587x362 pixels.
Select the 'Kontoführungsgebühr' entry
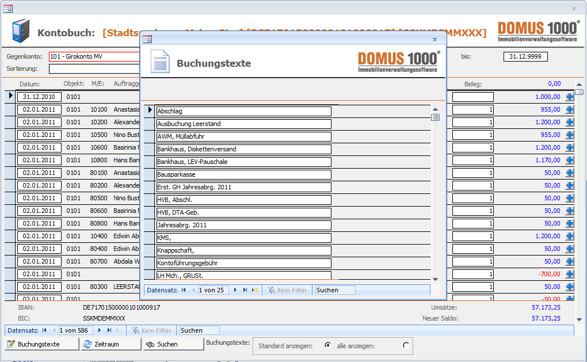[243, 263]
